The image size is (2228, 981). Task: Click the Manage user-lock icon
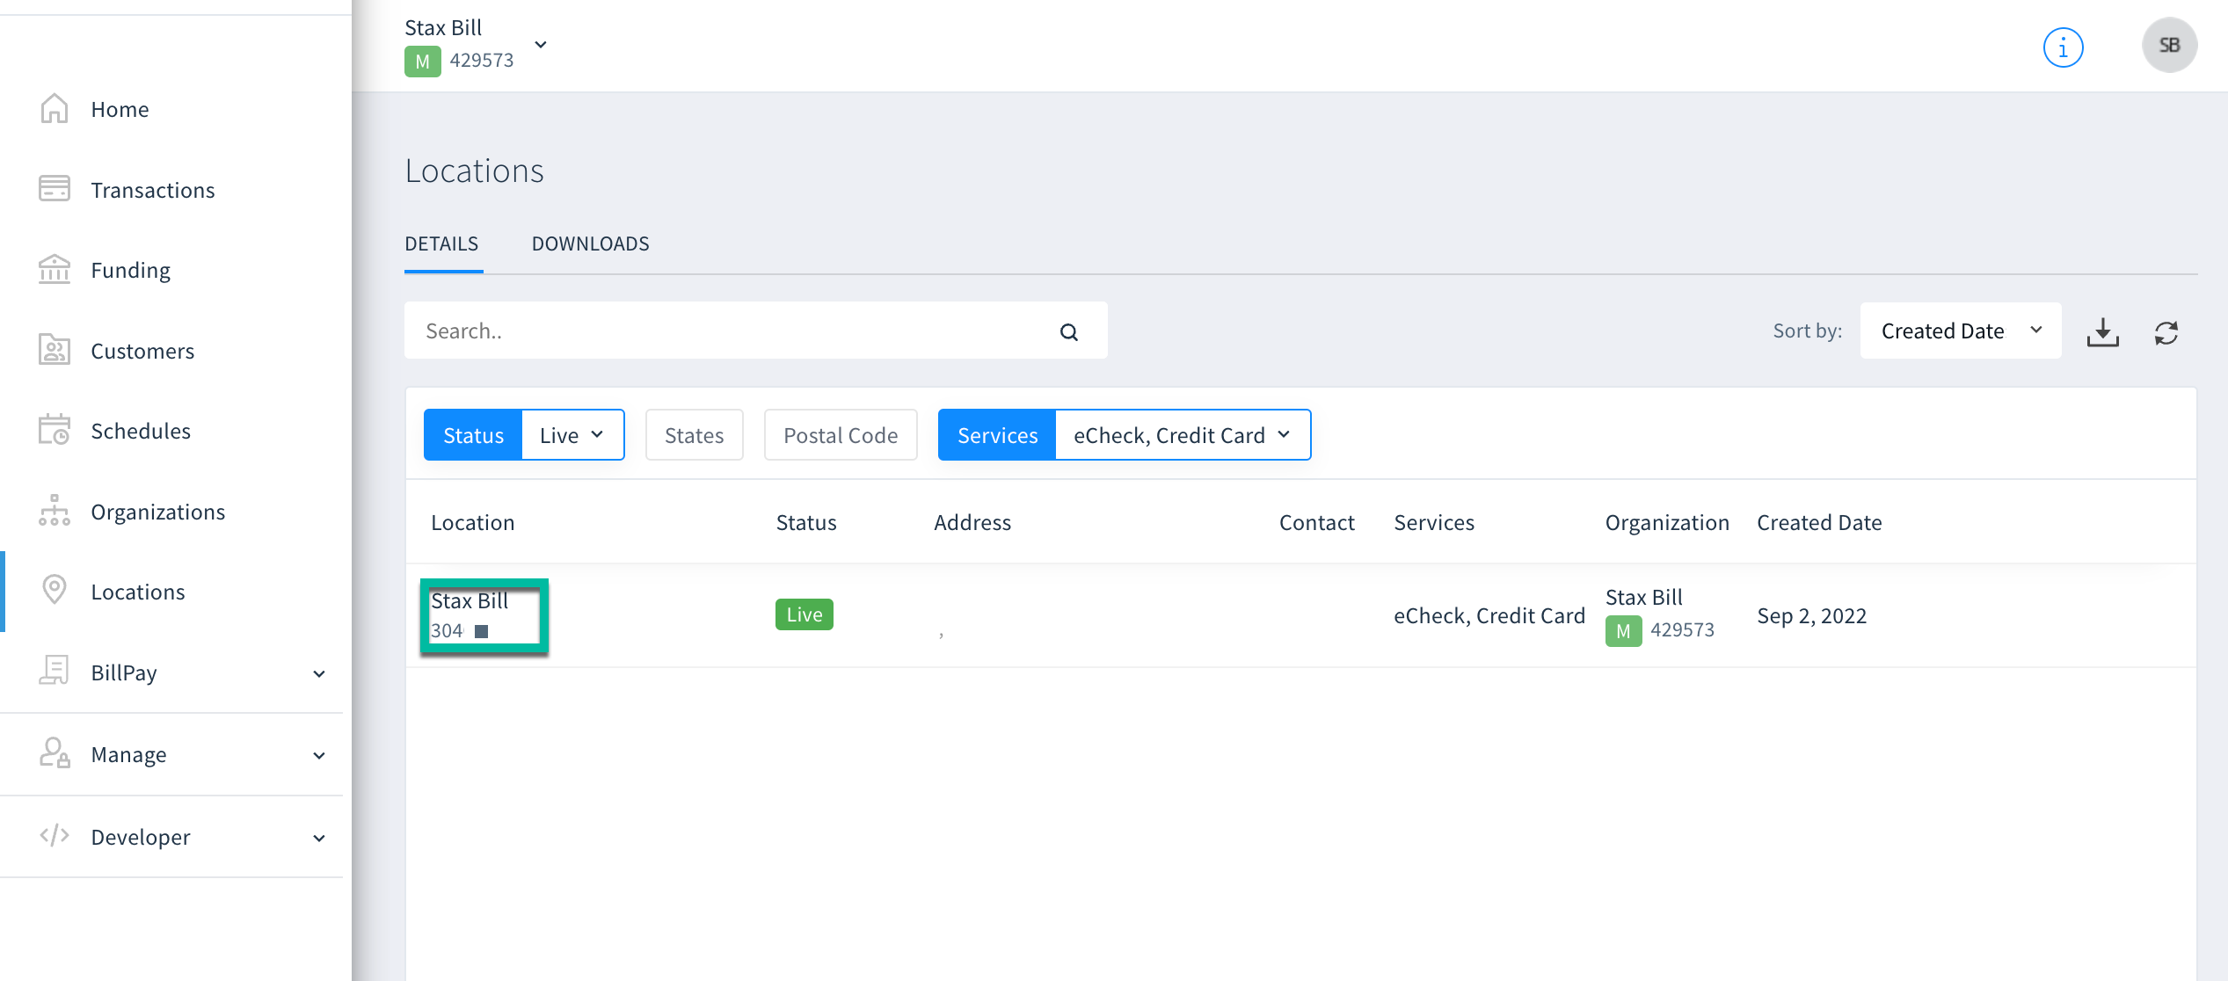click(x=55, y=753)
